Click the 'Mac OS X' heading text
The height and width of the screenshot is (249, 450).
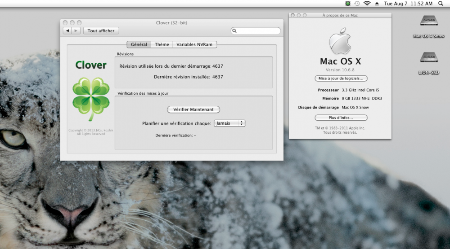pos(340,61)
